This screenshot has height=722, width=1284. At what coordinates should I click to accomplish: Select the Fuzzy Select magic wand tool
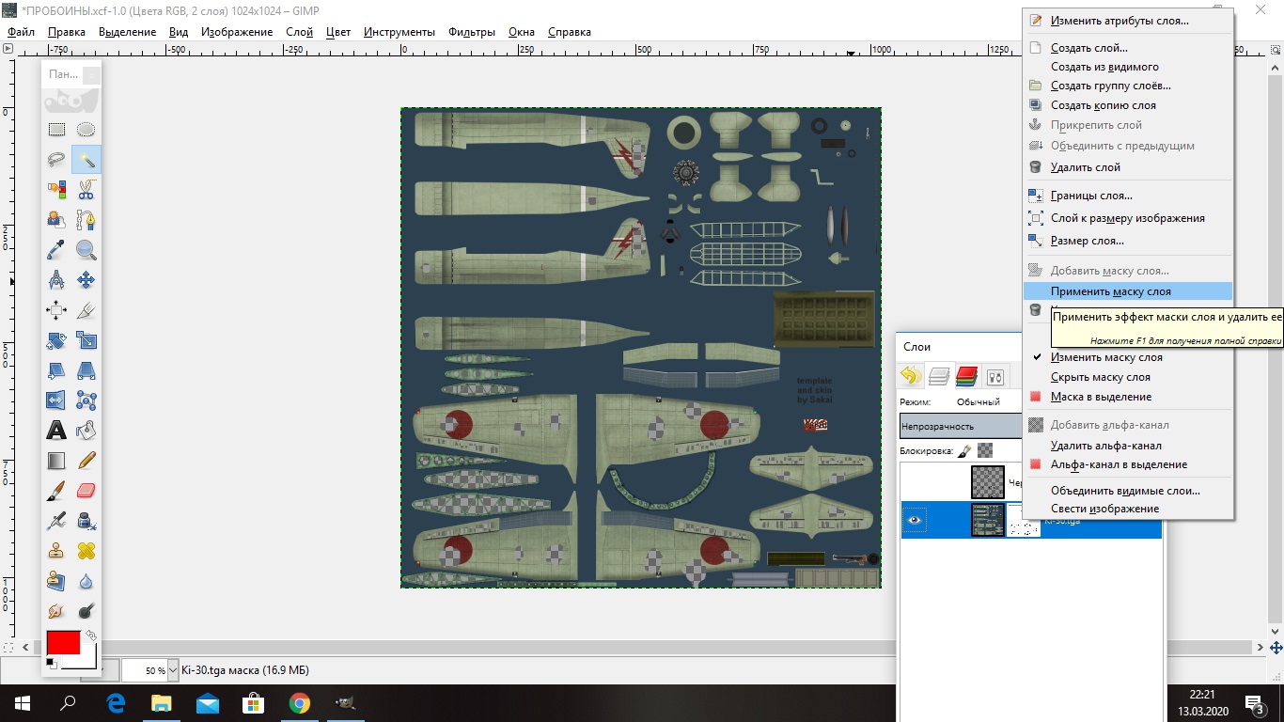tap(86, 160)
